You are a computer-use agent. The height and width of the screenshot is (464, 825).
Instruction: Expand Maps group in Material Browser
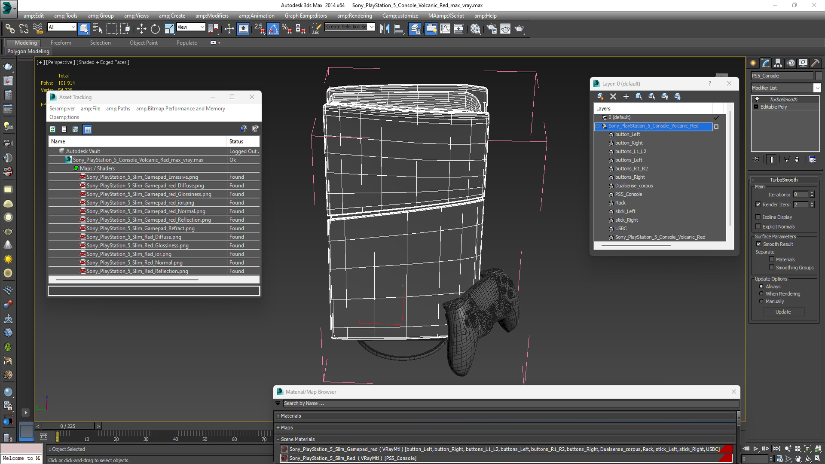pos(278,427)
